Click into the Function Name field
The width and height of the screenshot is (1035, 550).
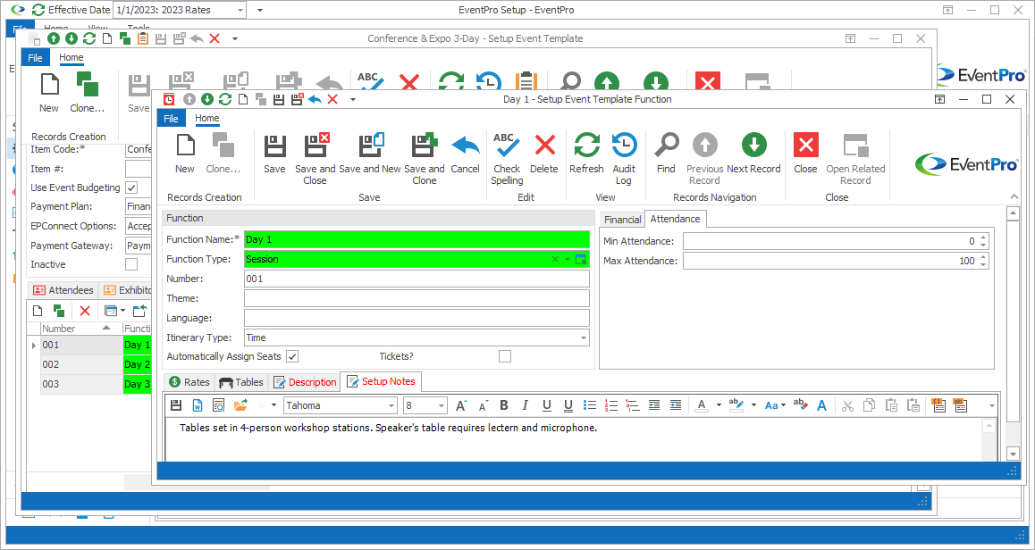(x=417, y=239)
